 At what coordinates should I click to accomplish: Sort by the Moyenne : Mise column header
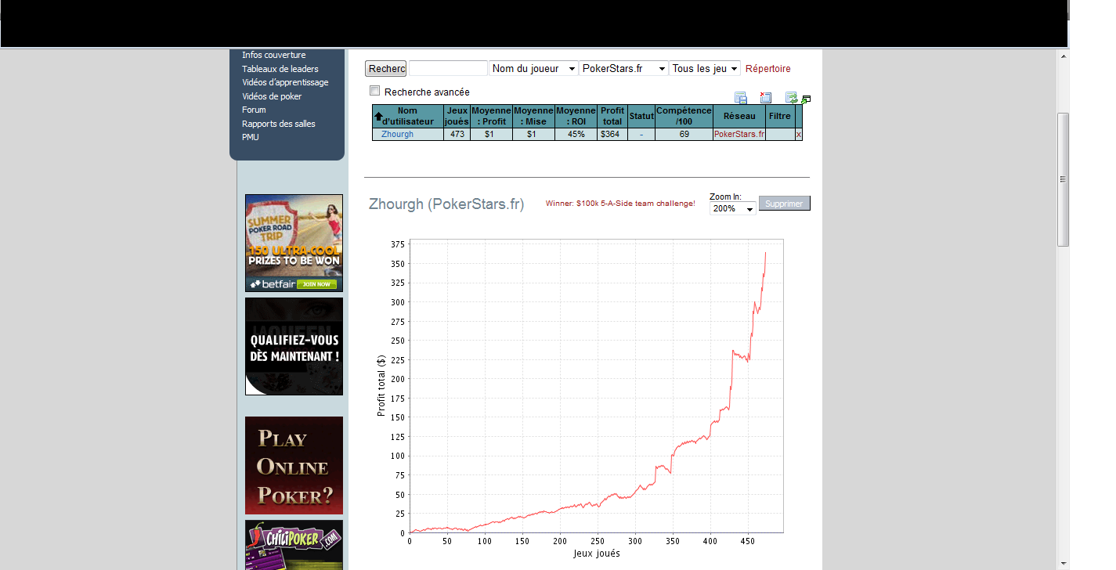point(533,117)
